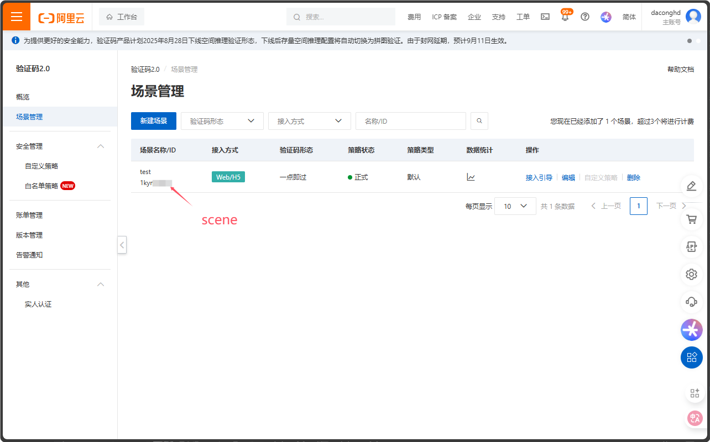Open the notification bell with 99+ badge
This screenshot has height=442, width=710.
click(x=565, y=17)
